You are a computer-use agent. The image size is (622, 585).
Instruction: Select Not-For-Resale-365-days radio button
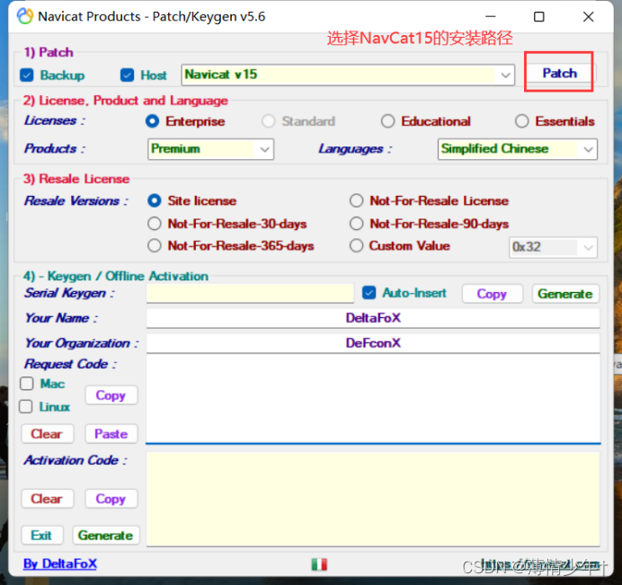point(155,246)
